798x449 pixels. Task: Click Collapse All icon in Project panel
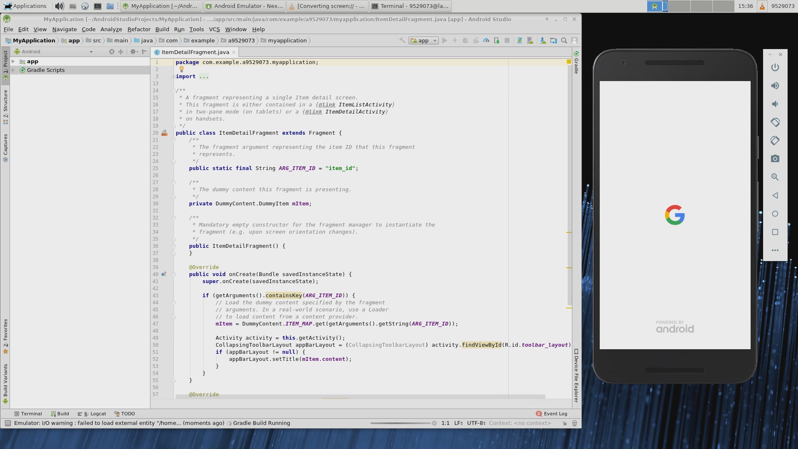coord(121,52)
